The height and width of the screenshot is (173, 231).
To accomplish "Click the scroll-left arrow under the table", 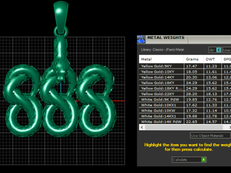I will pos(142,127).
